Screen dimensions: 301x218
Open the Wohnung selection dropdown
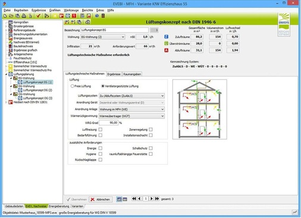pos(103,37)
